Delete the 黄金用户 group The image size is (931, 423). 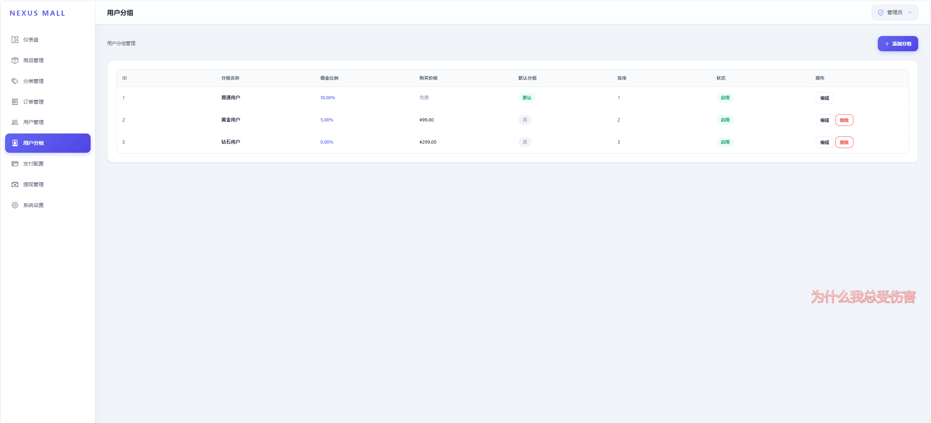tap(844, 120)
